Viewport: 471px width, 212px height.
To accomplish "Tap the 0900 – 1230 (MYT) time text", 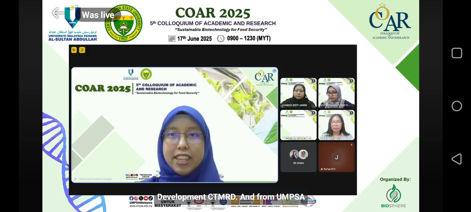I will pyautogui.click(x=249, y=38).
